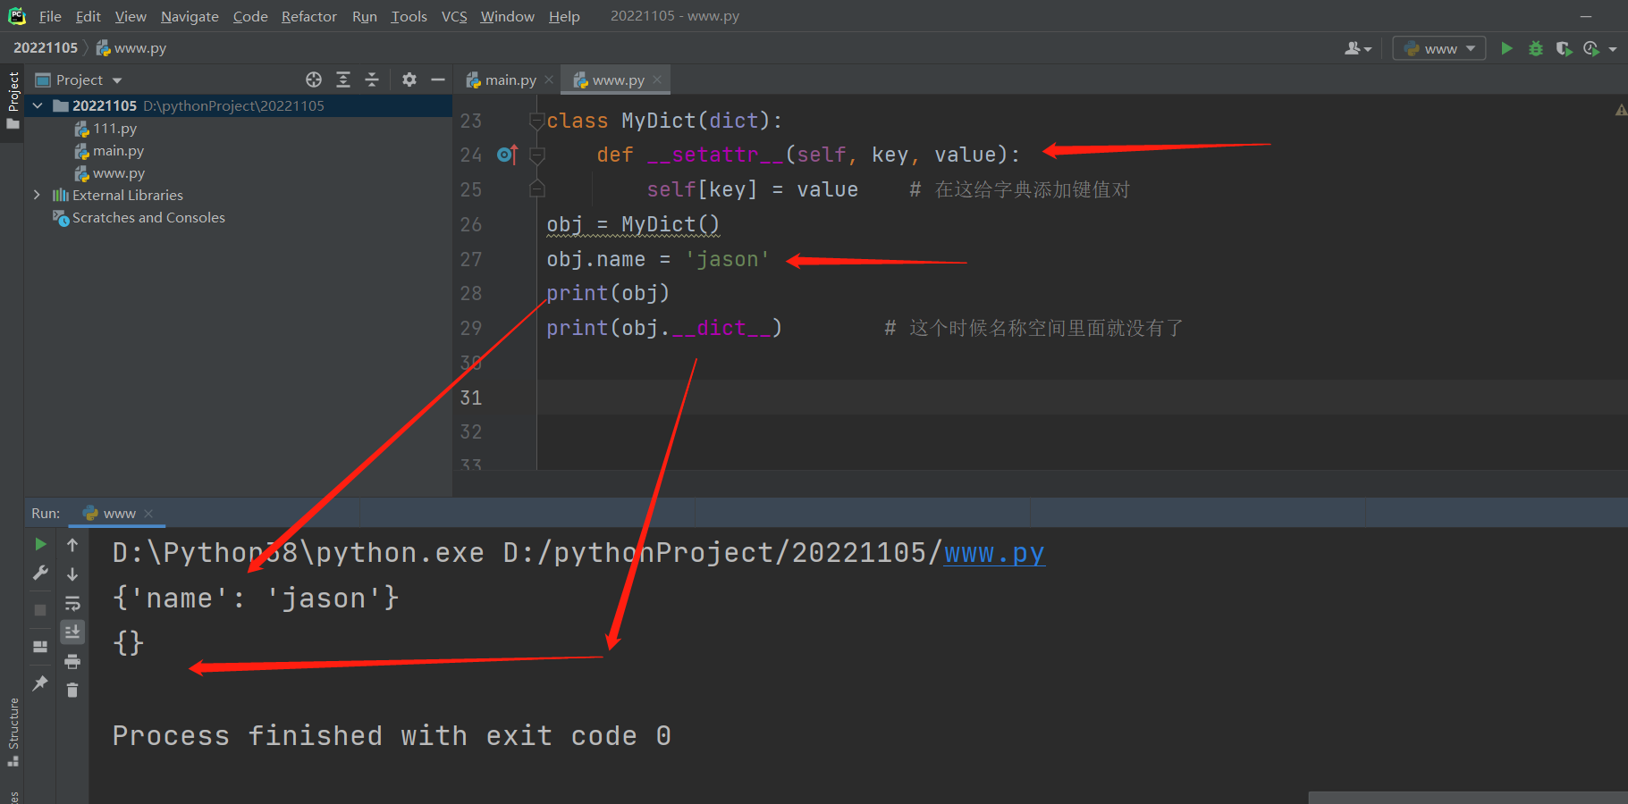
Task: Open the www run configuration dropdown
Action: click(1439, 48)
